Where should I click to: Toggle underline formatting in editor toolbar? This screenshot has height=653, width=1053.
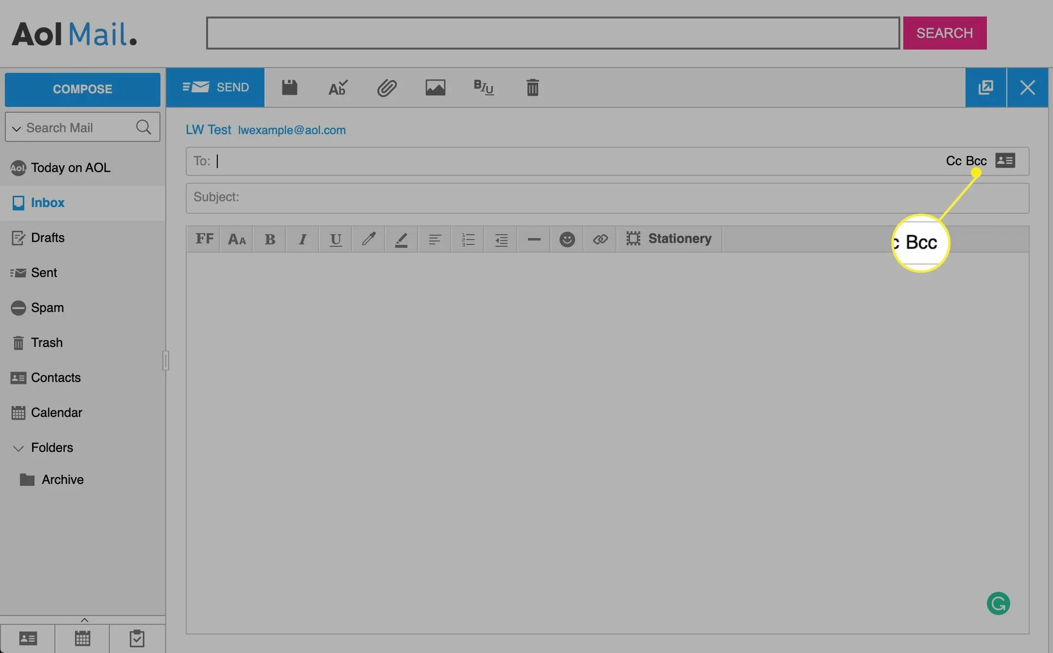tap(335, 239)
